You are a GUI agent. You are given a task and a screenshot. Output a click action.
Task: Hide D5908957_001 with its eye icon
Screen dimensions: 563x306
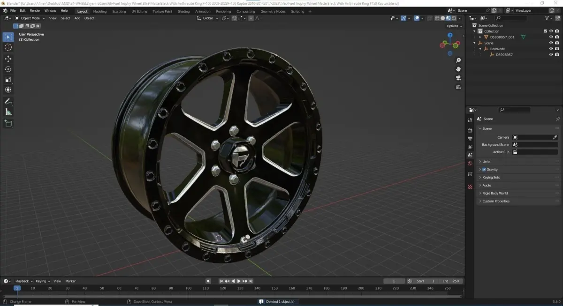551,37
